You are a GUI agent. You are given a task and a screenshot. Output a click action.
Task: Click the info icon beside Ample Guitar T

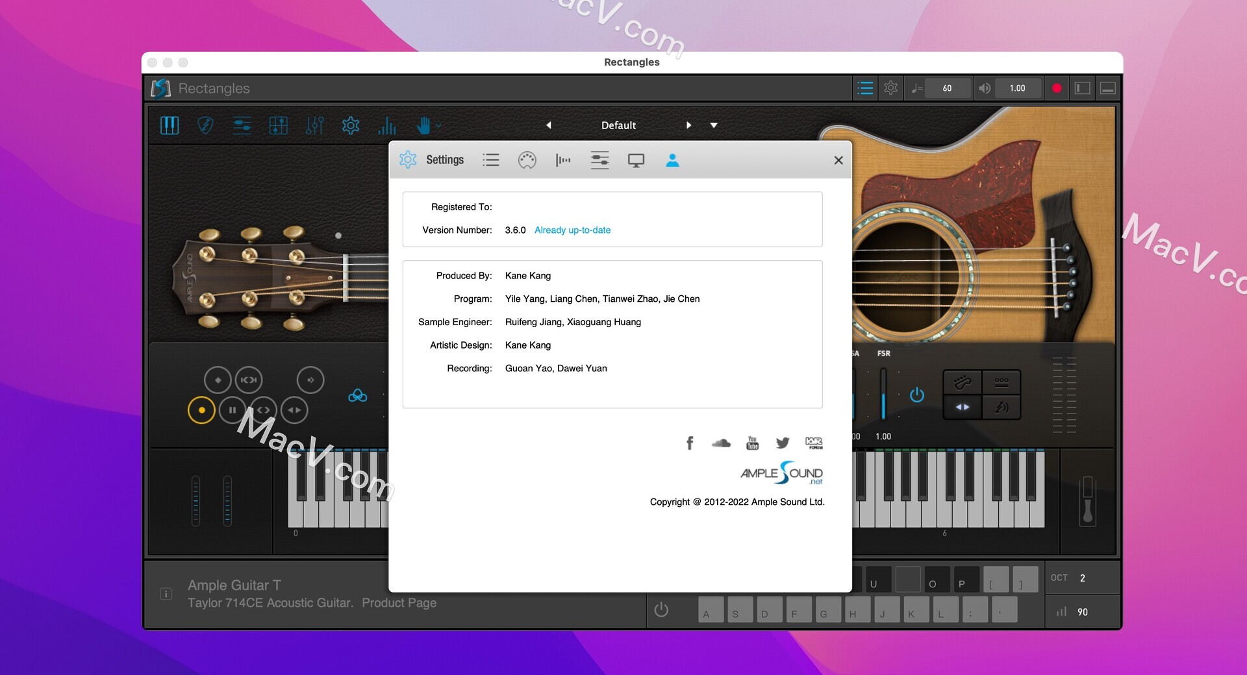166,594
